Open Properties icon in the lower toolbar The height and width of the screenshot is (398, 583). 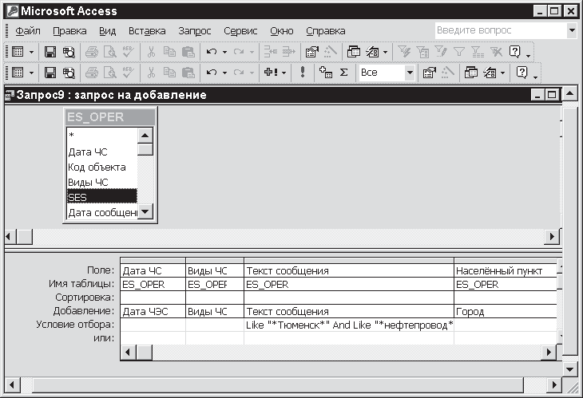(429, 73)
